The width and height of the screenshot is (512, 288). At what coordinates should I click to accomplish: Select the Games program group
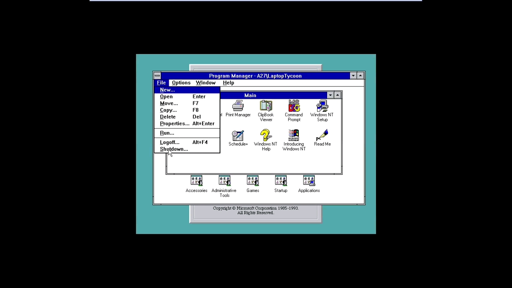(253, 184)
